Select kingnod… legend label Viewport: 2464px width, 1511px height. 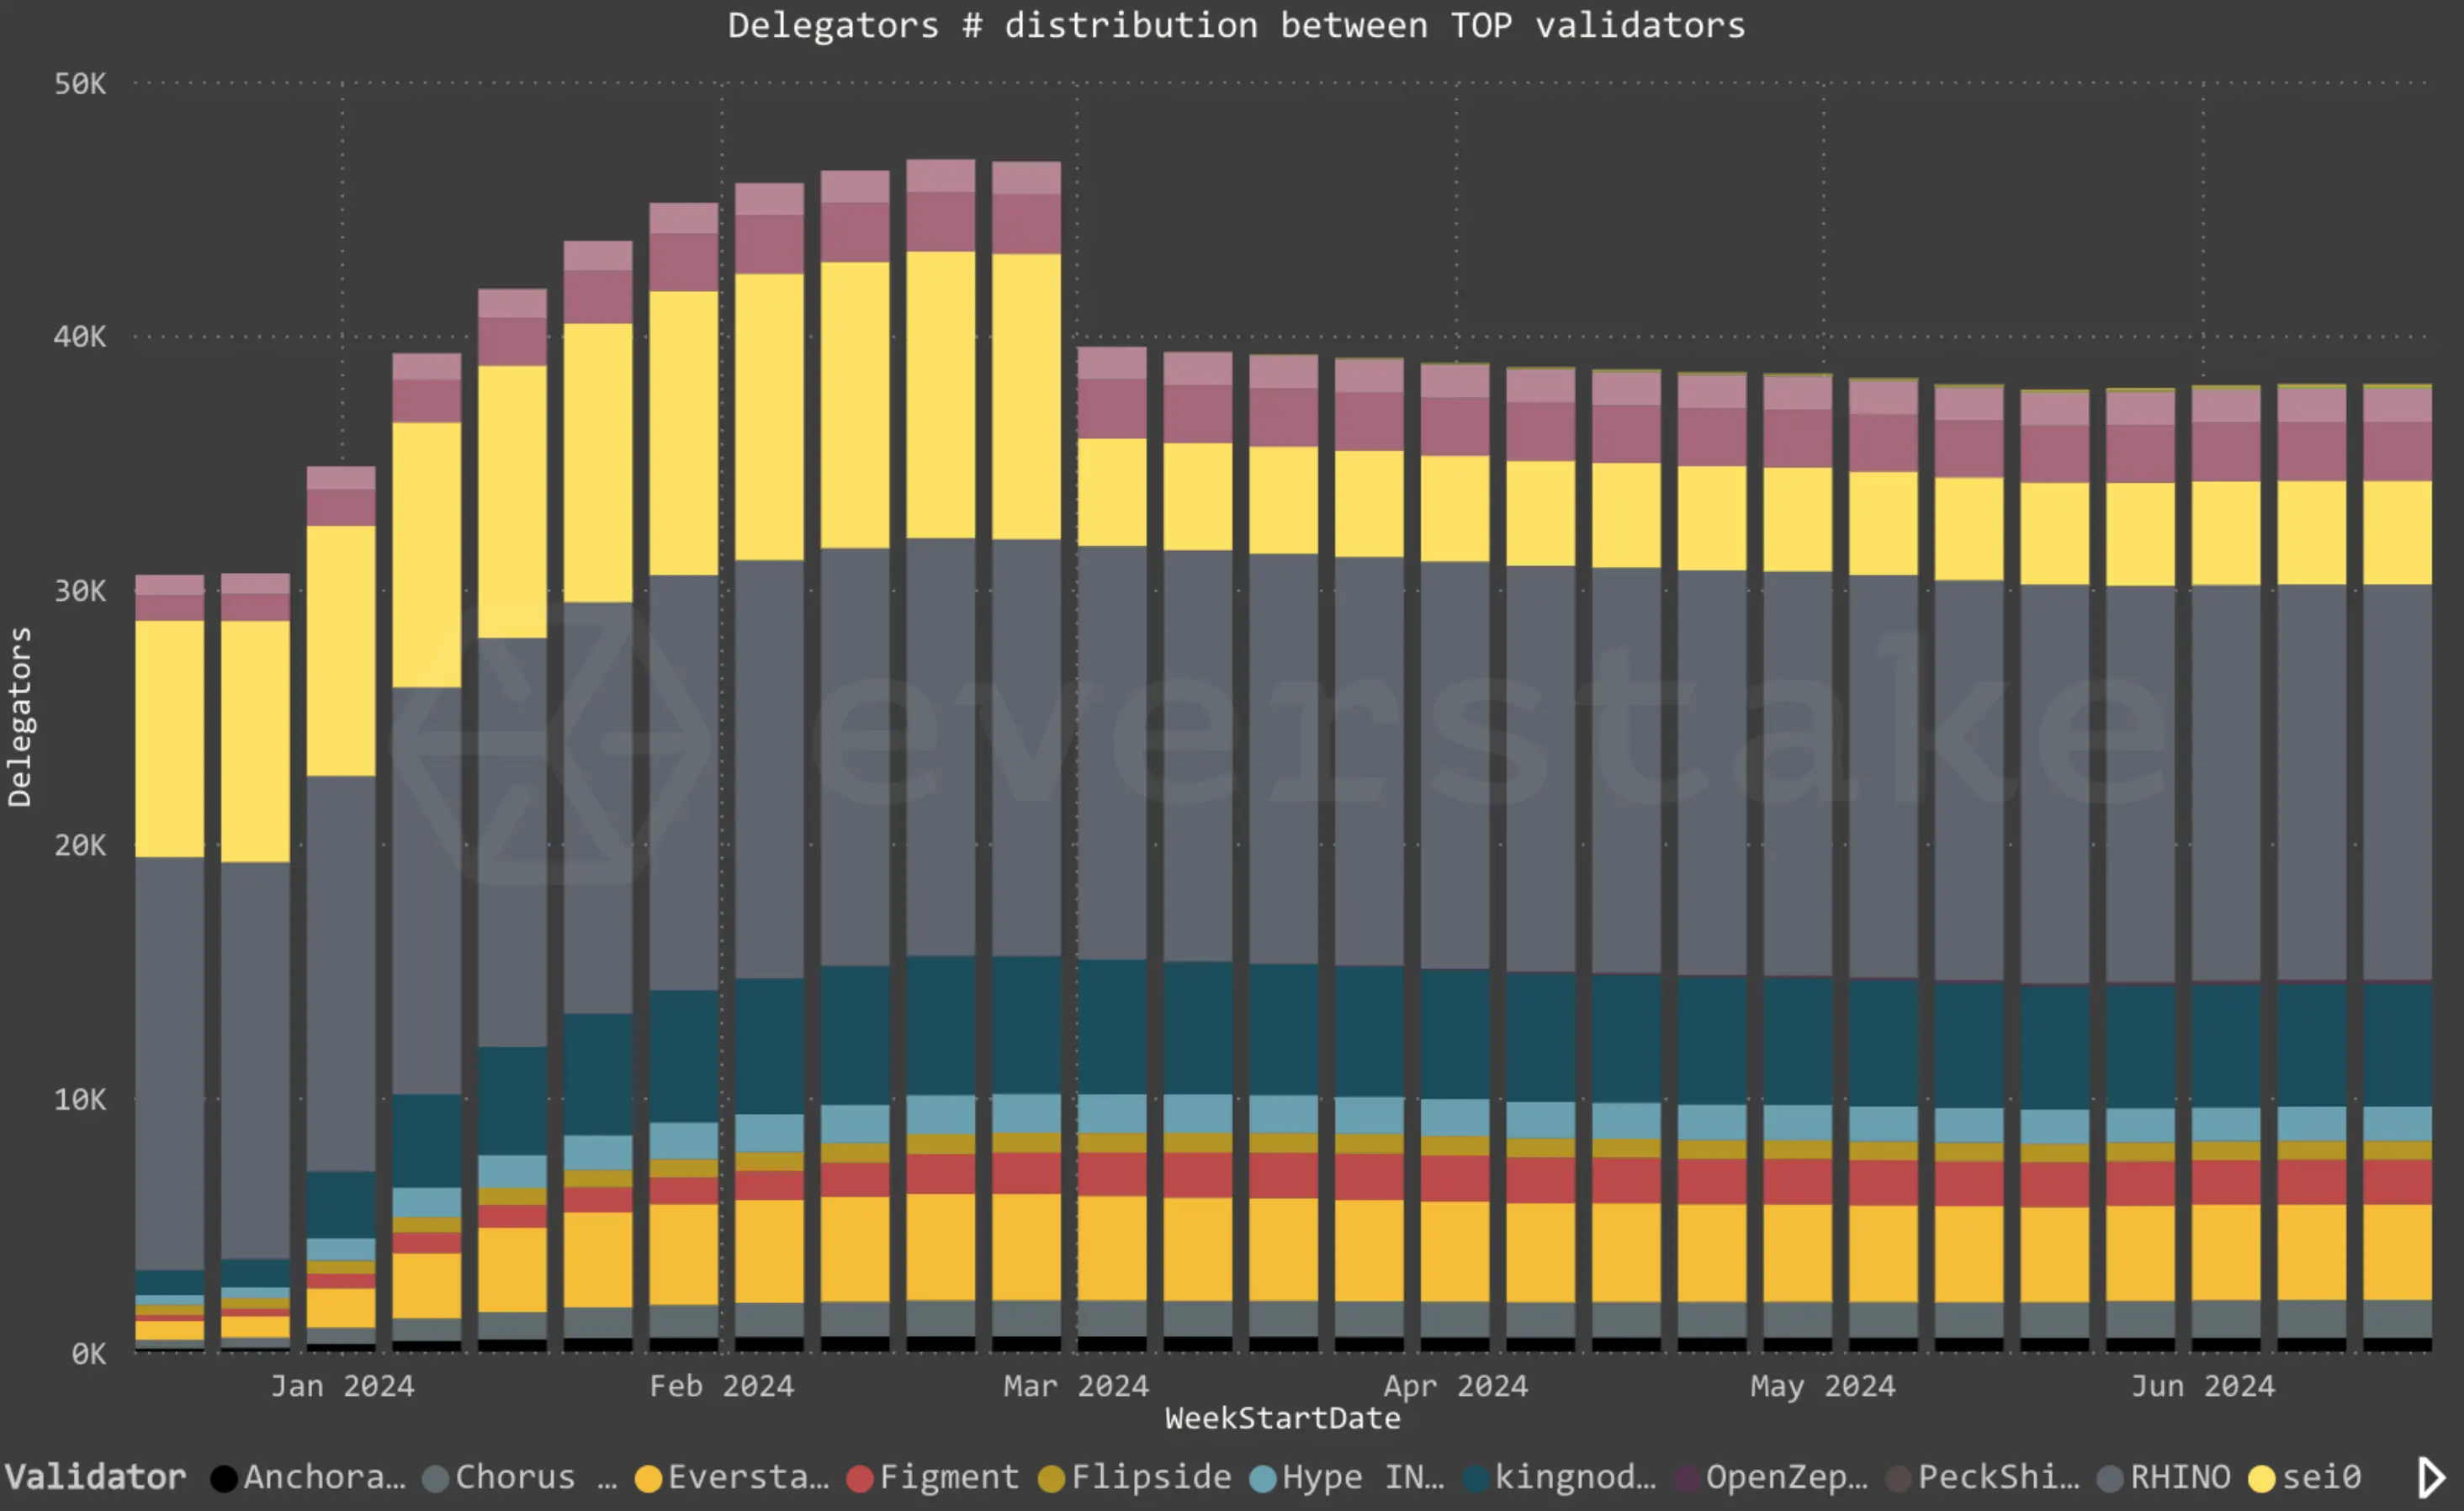[x=1576, y=1477]
